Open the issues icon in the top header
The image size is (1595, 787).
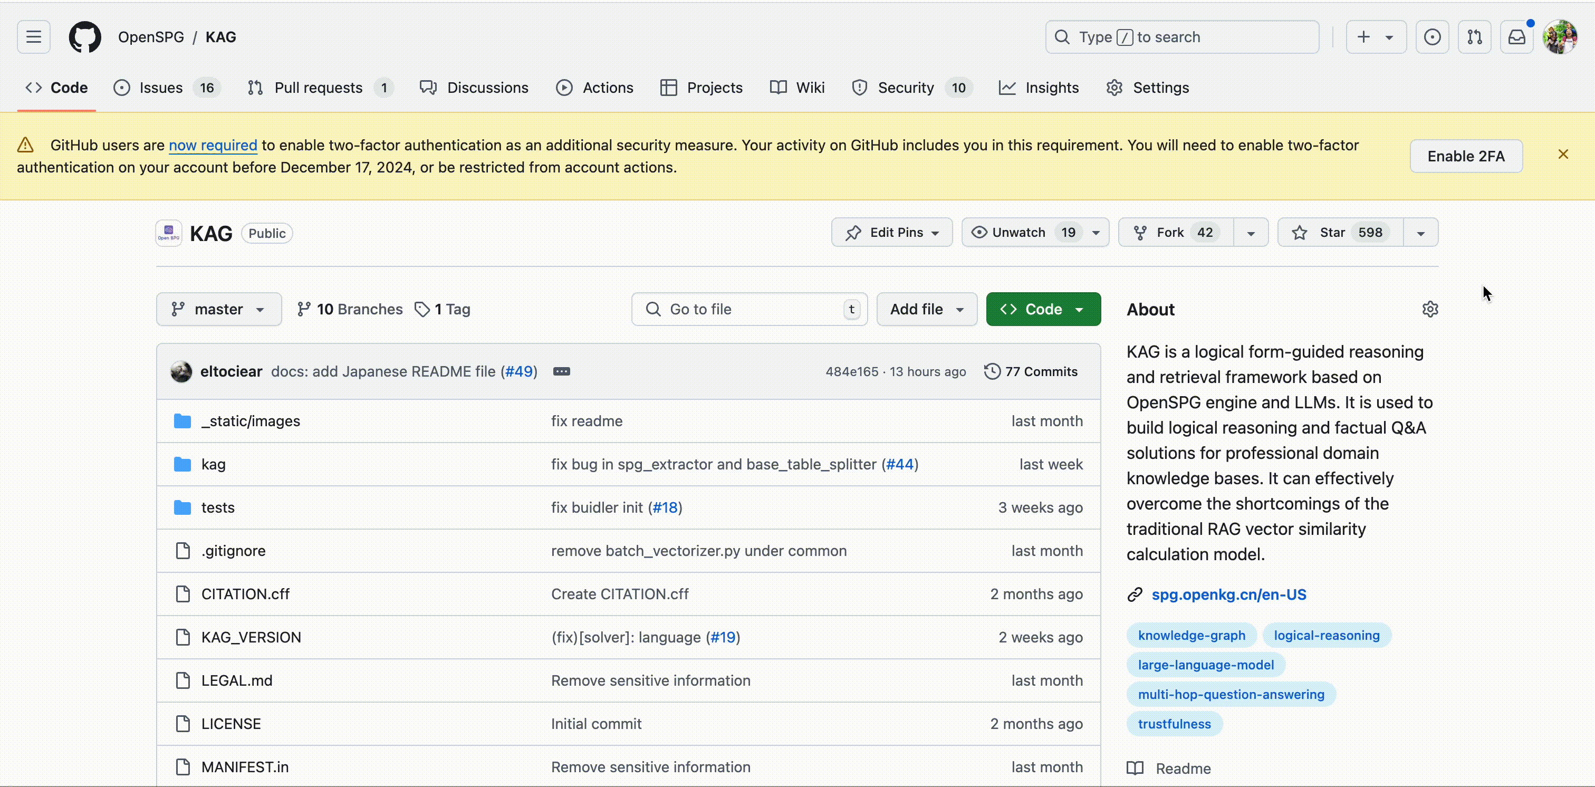tap(1431, 37)
